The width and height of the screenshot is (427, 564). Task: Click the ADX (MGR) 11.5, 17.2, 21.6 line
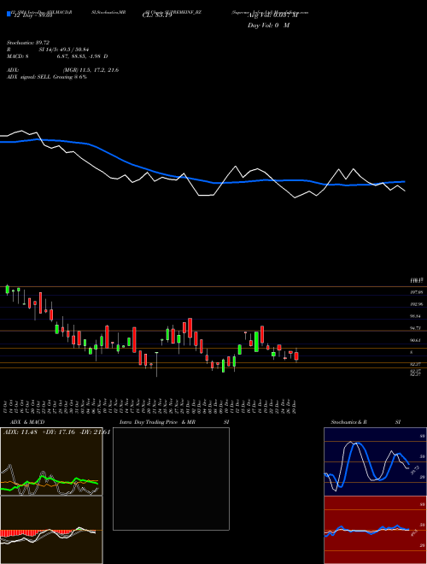[x=62, y=70]
